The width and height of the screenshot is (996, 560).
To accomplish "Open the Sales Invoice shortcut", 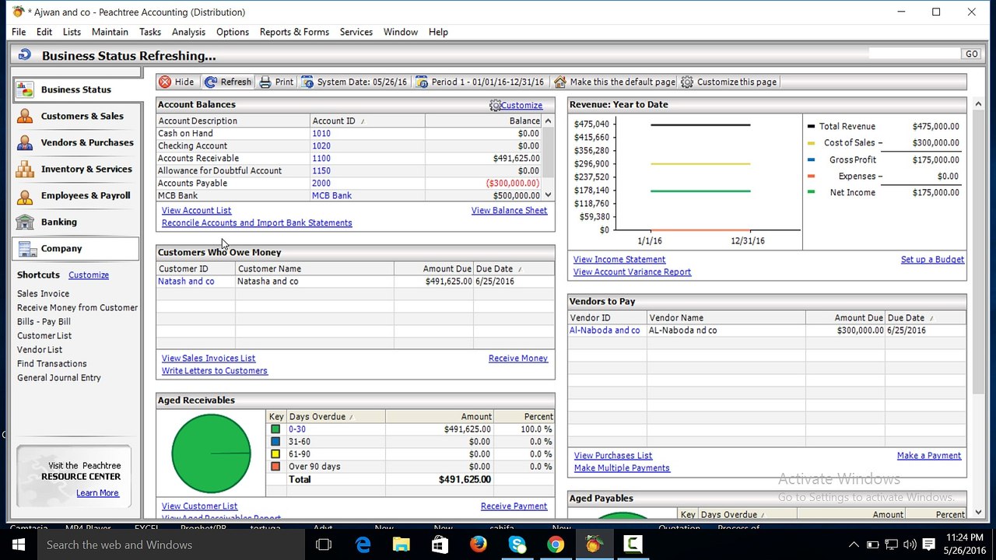I will tap(44, 294).
